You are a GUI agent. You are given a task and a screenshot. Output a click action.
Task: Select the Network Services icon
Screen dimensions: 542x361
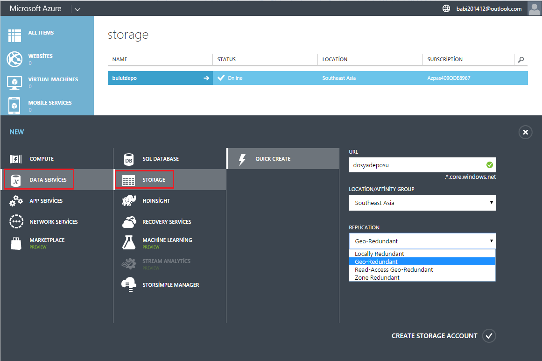16,222
